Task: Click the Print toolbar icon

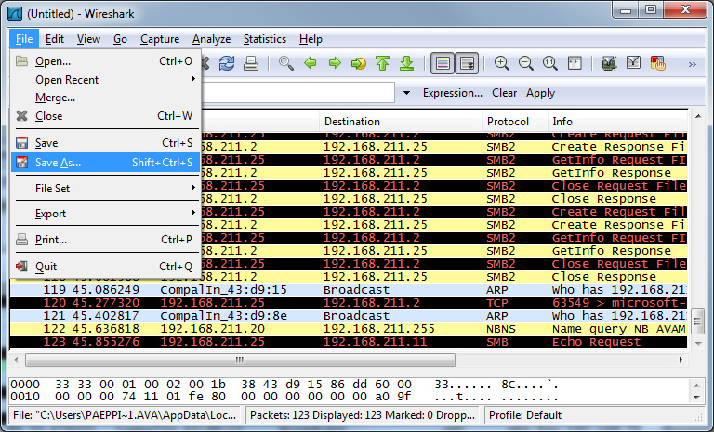Action: tap(251, 64)
